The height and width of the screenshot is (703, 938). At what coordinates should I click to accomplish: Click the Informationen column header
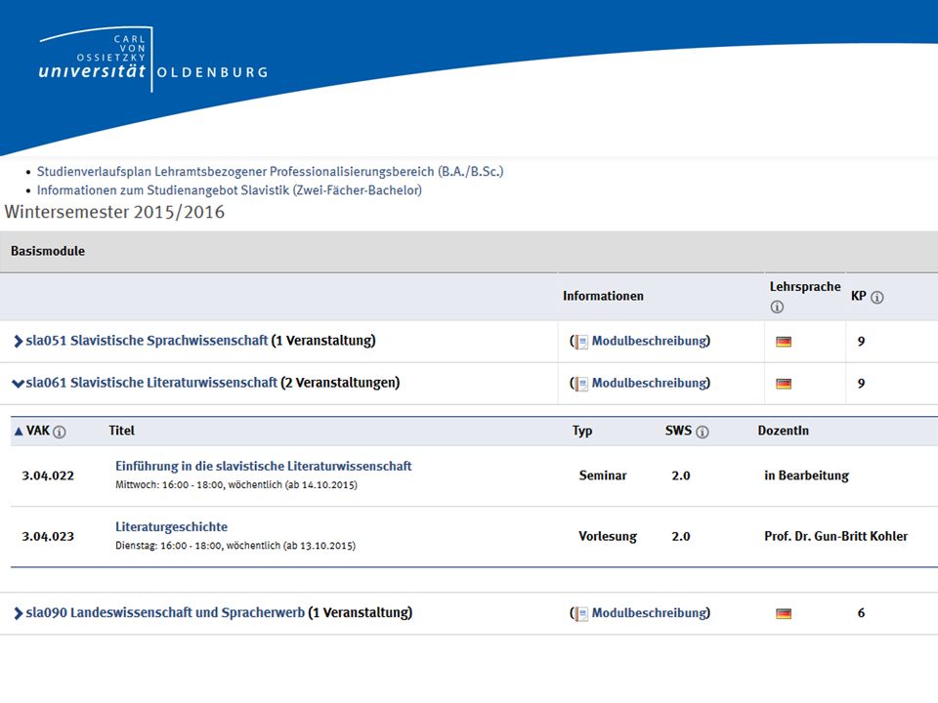coord(603,297)
